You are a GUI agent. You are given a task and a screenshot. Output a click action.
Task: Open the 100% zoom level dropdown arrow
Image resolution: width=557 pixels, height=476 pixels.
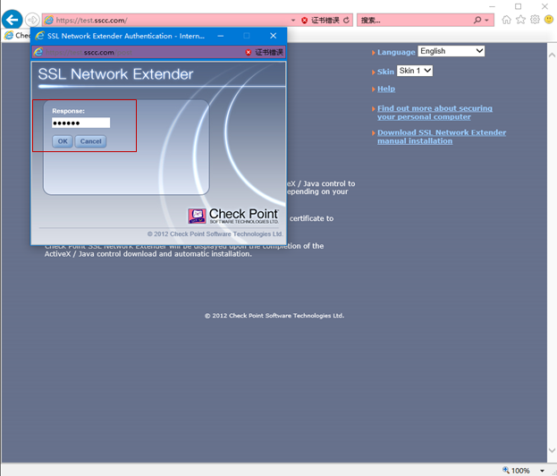(x=542, y=471)
